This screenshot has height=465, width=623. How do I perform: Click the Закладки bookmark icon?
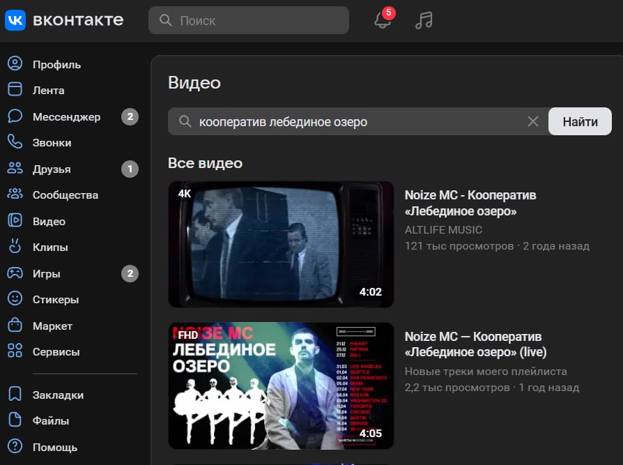click(x=15, y=395)
